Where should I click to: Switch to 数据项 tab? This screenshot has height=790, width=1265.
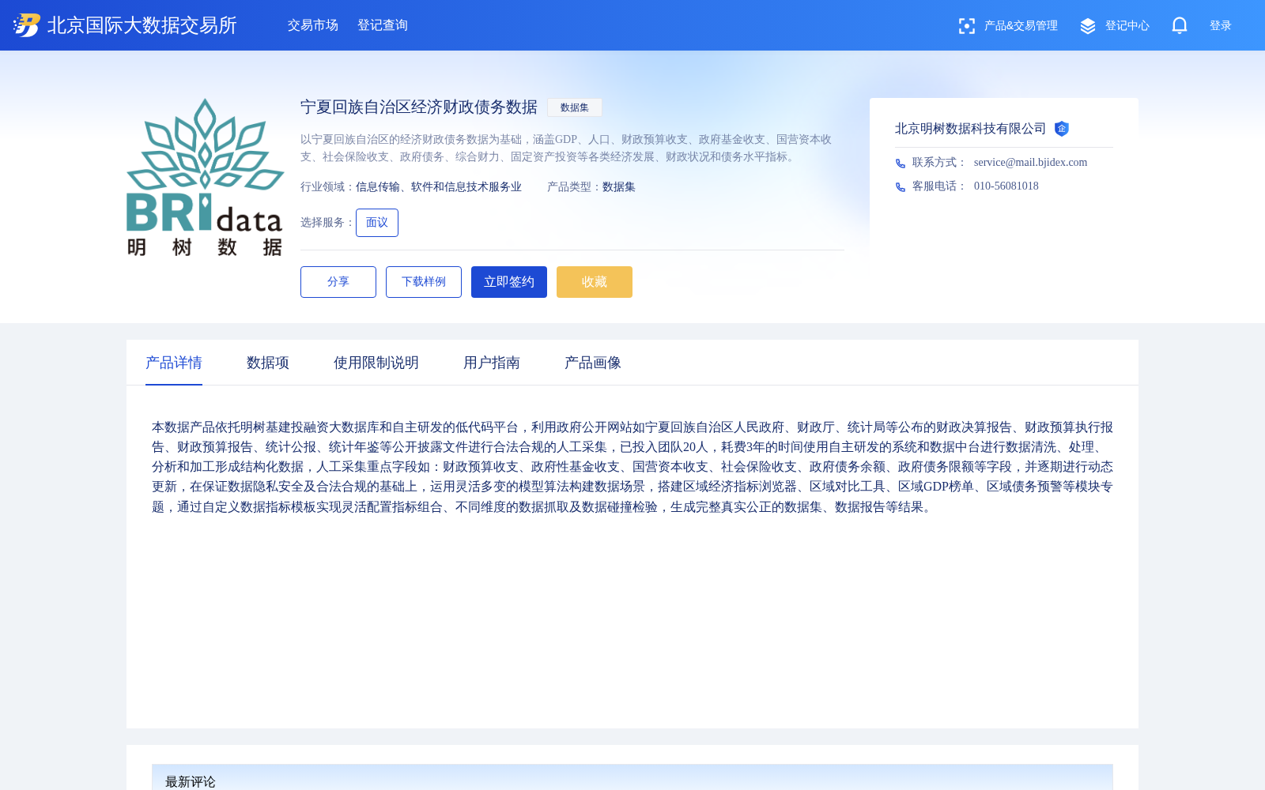click(268, 363)
